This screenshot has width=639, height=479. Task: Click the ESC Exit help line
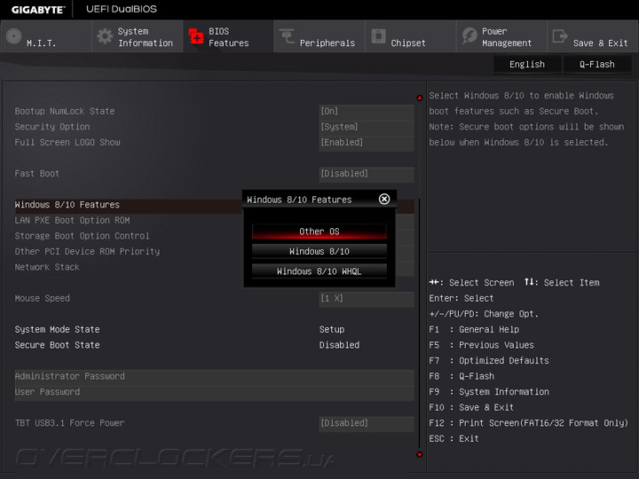point(454,439)
